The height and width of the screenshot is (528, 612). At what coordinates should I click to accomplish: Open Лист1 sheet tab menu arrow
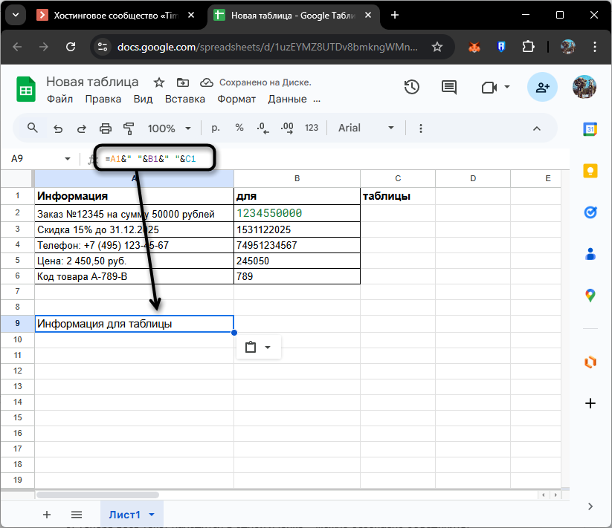coord(152,515)
